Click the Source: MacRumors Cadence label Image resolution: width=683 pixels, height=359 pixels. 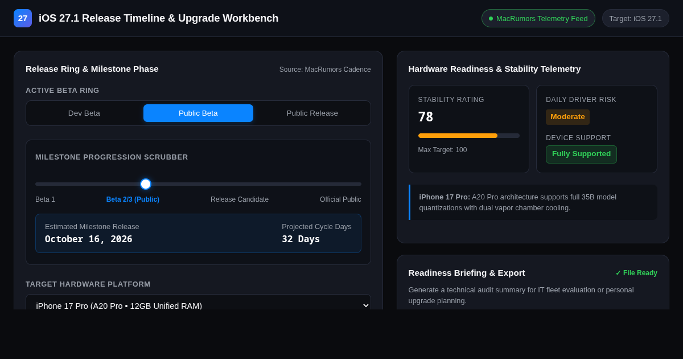pyautogui.click(x=325, y=70)
